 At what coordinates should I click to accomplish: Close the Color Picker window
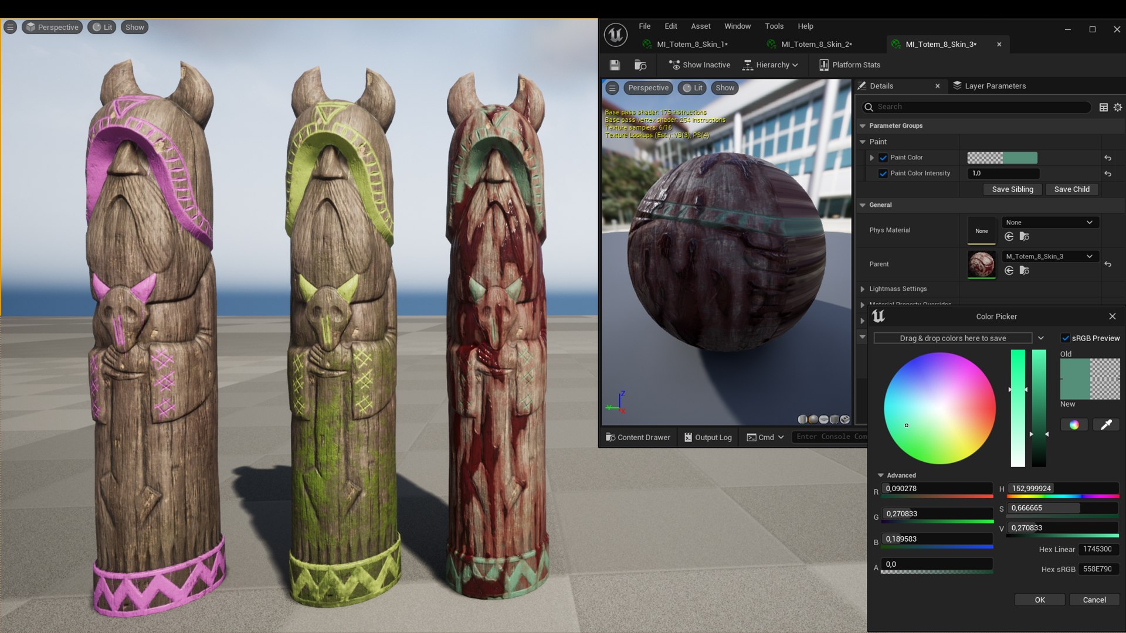pos(1113,316)
